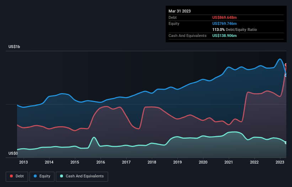This screenshot has width=292, height=187.
Task: Click the teal Cash endpoint marker
Action: click(x=286, y=143)
